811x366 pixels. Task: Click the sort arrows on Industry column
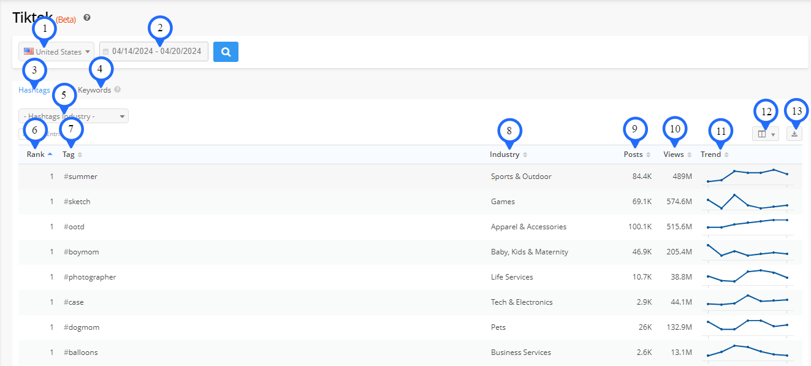tap(525, 155)
